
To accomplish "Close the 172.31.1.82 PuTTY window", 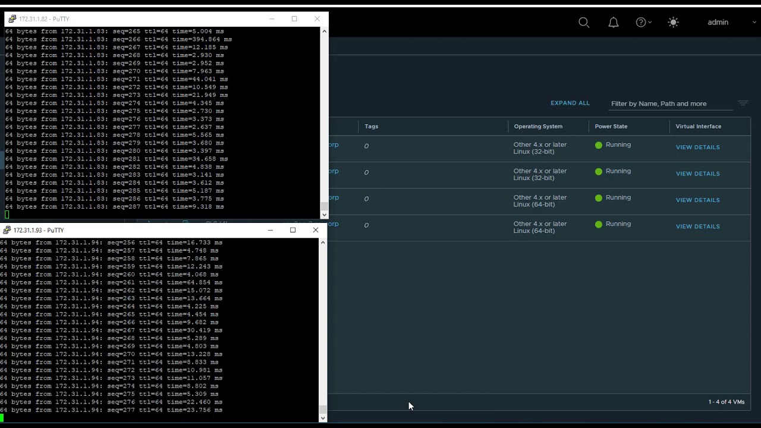I will (x=317, y=19).
